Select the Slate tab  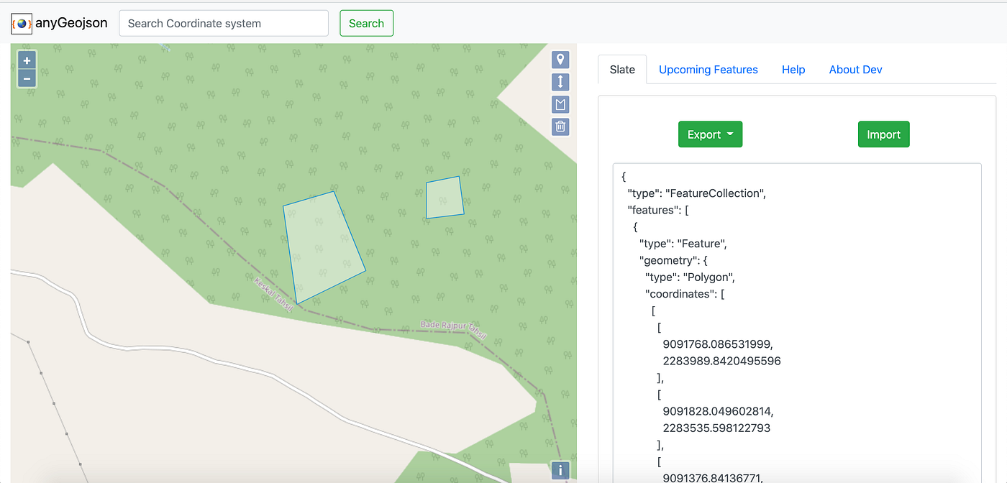621,69
